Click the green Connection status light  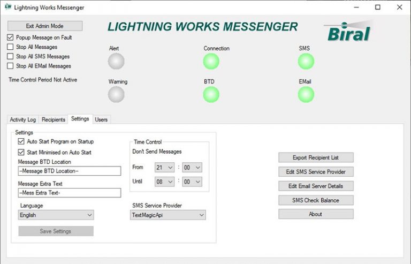click(211, 62)
